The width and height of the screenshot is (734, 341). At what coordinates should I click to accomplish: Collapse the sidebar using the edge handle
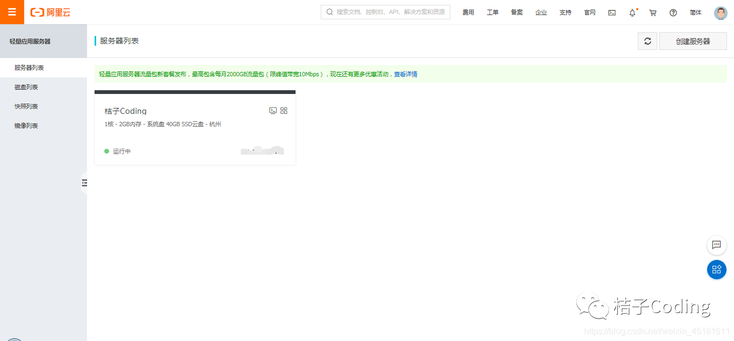[84, 183]
